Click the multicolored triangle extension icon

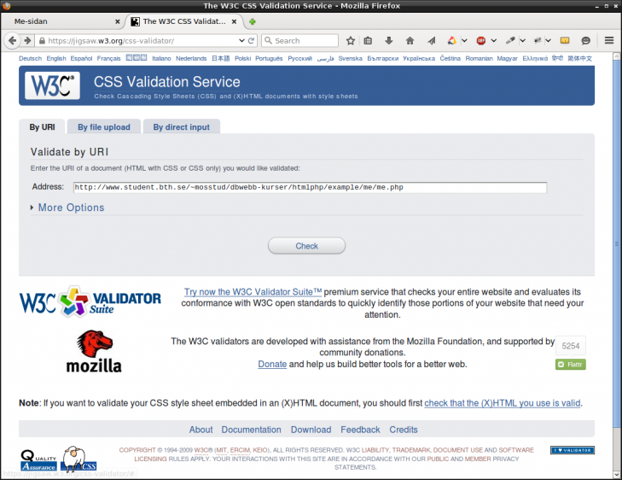[x=452, y=40]
